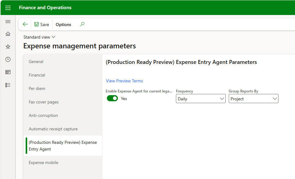Click the Save button

point(42,24)
